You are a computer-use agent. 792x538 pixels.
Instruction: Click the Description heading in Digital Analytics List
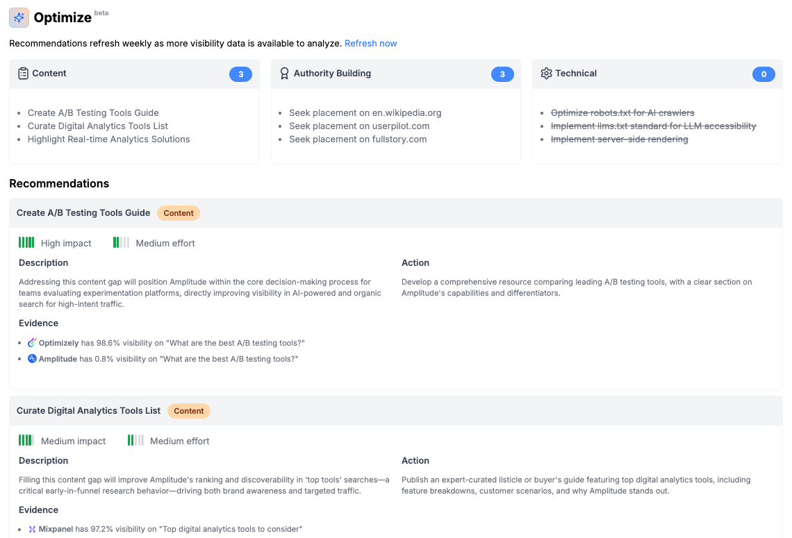pyautogui.click(x=44, y=461)
